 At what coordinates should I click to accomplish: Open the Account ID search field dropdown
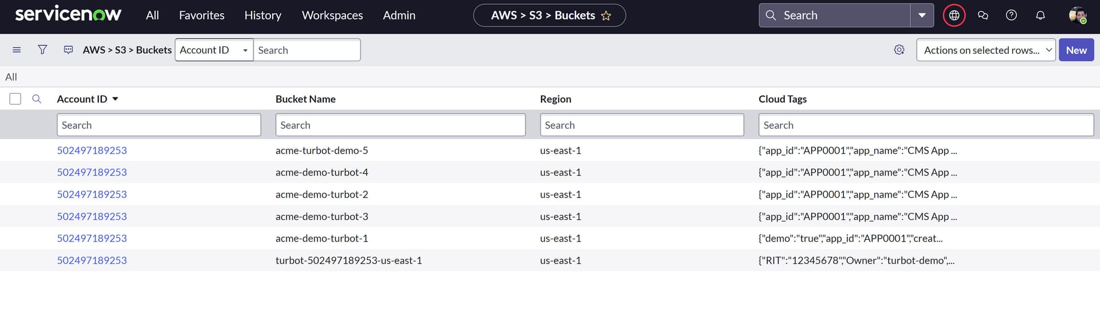click(214, 50)
